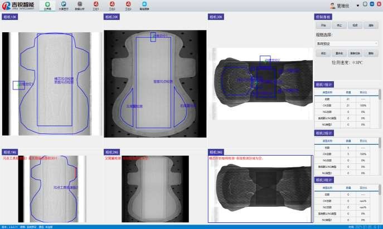
Task: Click the count column header in the 相机1统计 table
Action: click(x=348, y=92)
